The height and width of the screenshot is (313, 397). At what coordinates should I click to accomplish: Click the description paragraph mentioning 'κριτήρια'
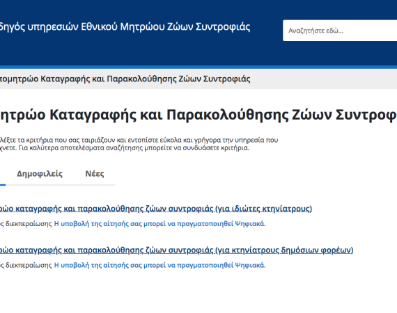[x=139, y=144]
